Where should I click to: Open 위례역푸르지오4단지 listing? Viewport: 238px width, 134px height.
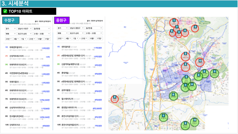(27, 100)
